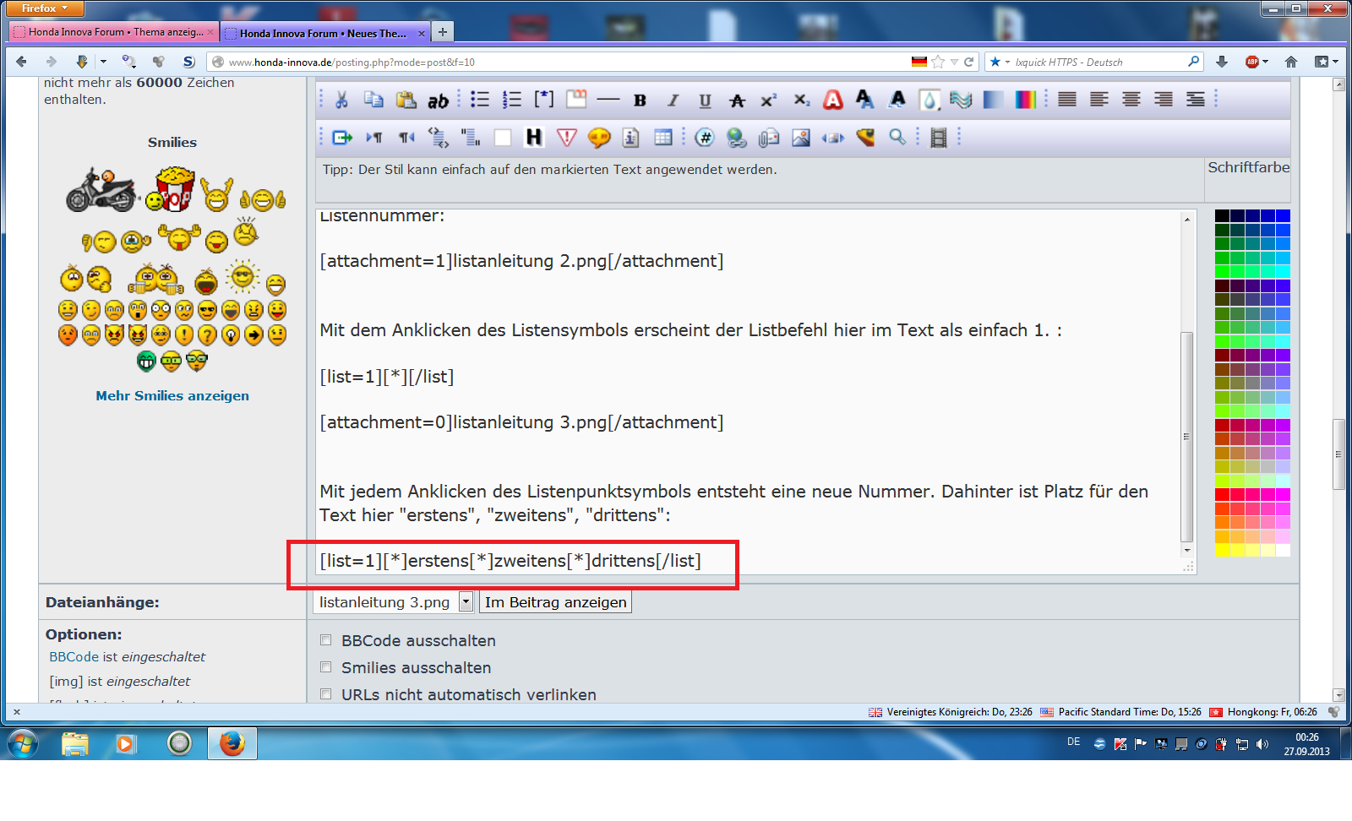The width and height of the screenshot is (1352, 821).
Task: Switch to 'Honda Innova Forum • Thema anzeig...' tab
Action: click(x=115, y=32)
